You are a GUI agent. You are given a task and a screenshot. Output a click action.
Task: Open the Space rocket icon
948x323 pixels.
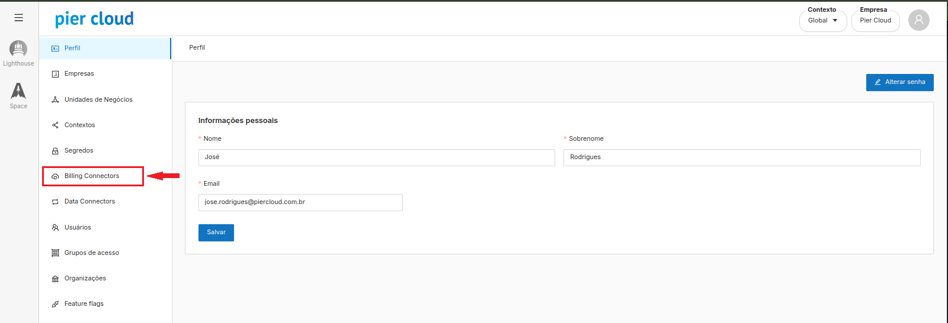click(x=18, y=91)
